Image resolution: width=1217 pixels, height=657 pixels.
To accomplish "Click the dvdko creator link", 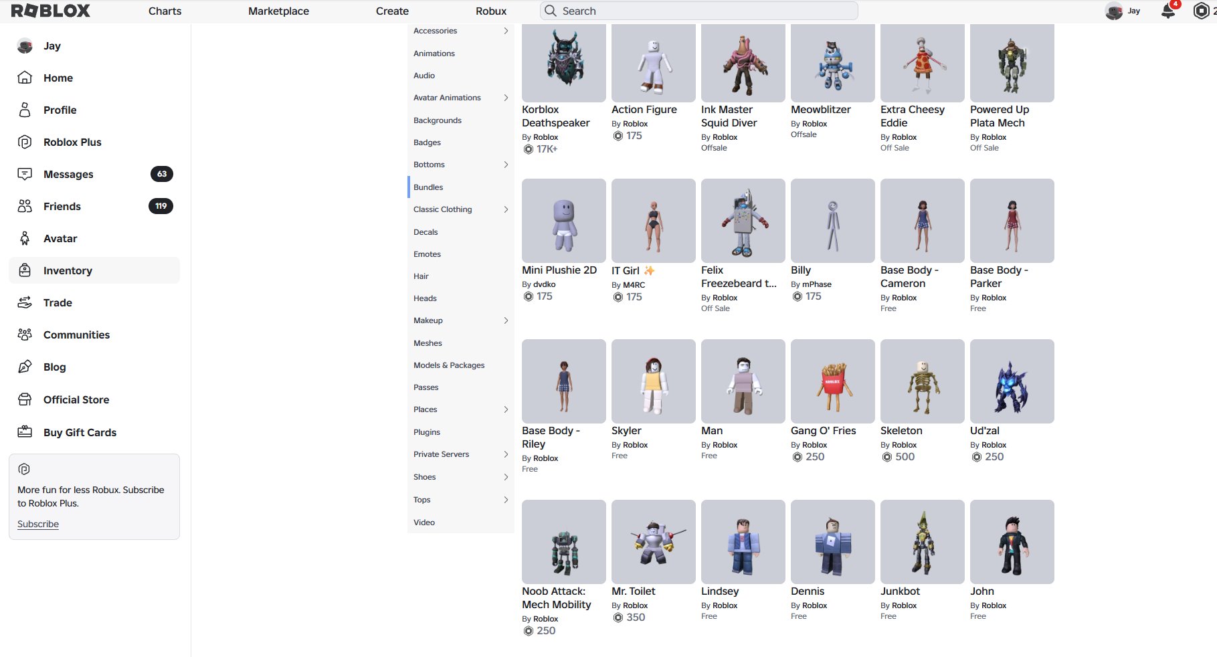I will (x=545, y=284).
